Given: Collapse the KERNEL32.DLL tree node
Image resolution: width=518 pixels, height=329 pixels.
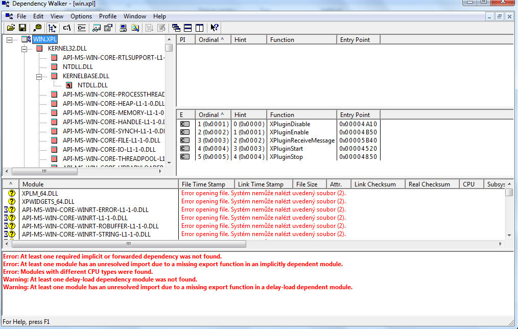Looking at the screenshot, I should [x=24, y=49].
